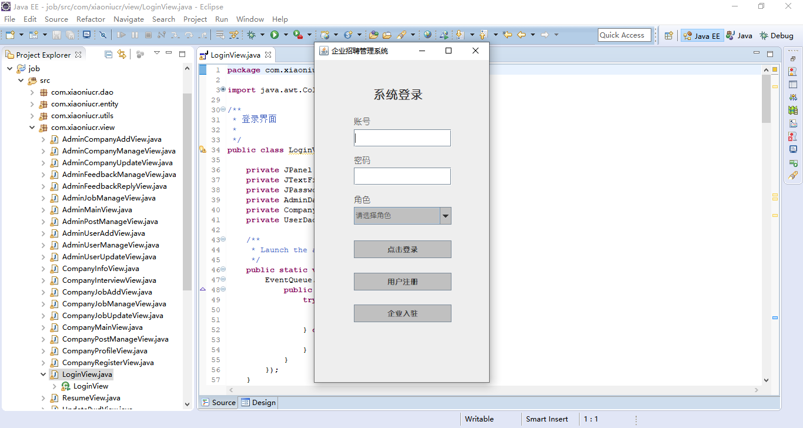Image resolution: width=803 pixels, height=428 pixels.
Task: Click Skip All Breakpoints icon
Action: [103, 35]
